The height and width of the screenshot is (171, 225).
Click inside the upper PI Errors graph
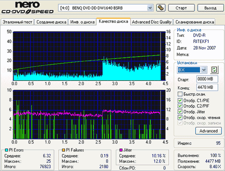point(89,56)
